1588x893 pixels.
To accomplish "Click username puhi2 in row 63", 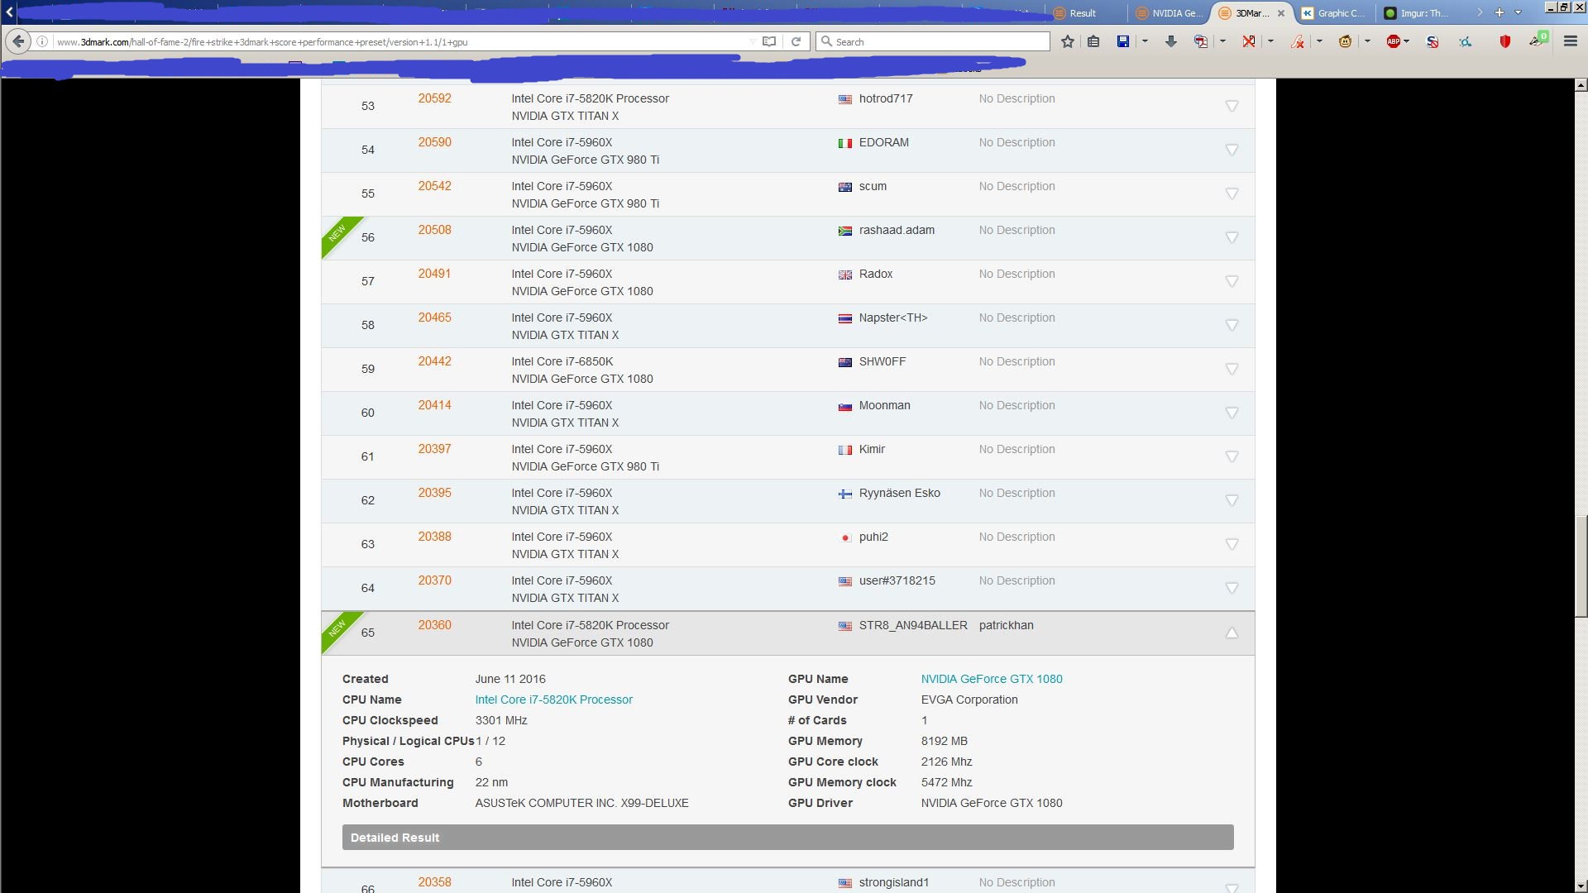I will point(873,537).
